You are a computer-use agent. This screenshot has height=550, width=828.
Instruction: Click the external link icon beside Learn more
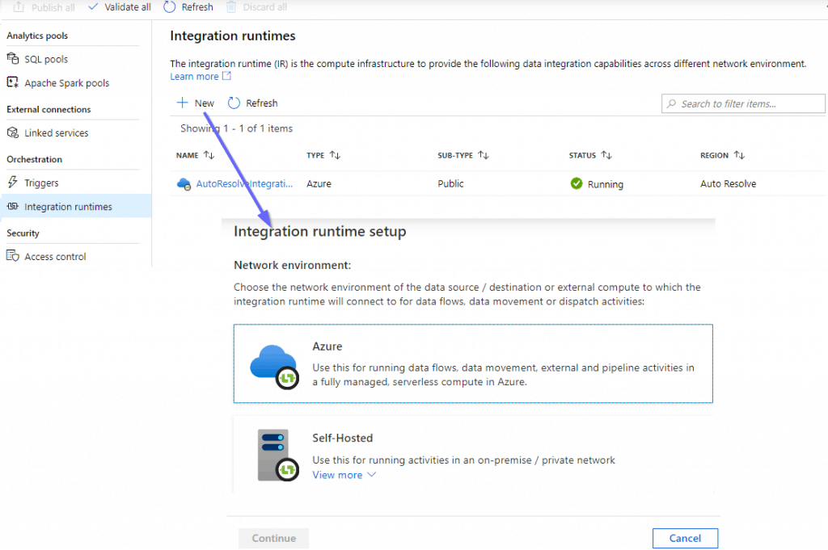click(226, 76)
